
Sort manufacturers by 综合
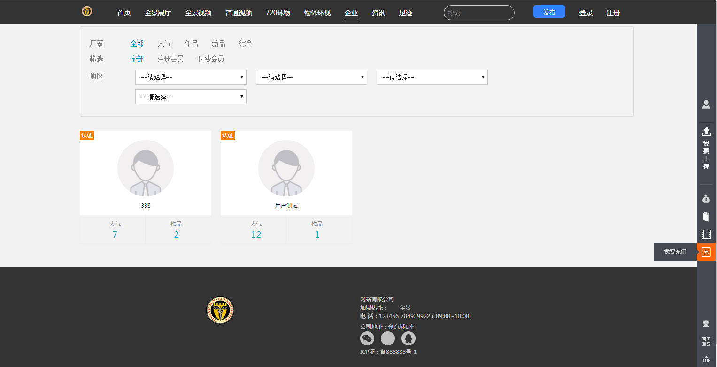(x=246, y=43)
